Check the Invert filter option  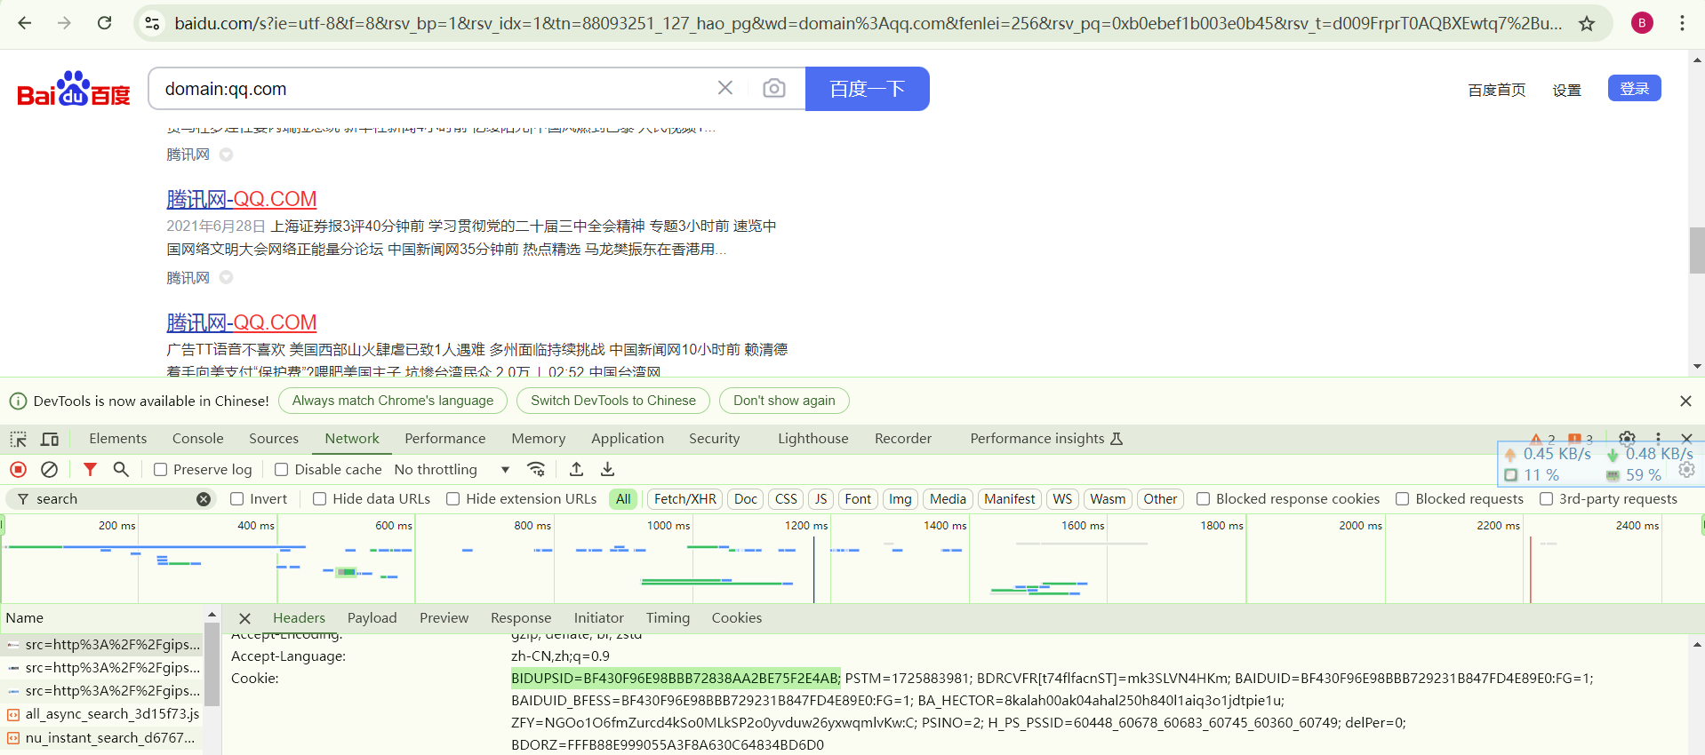click(237, 499)
